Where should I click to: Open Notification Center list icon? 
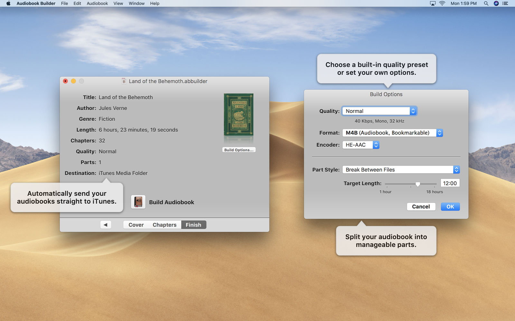[505, 3]
